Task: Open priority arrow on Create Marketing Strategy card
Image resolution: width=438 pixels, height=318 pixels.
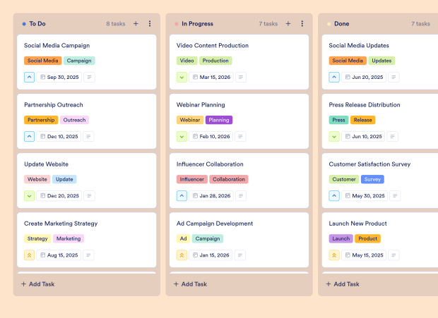Action: (x=29, y=255)
